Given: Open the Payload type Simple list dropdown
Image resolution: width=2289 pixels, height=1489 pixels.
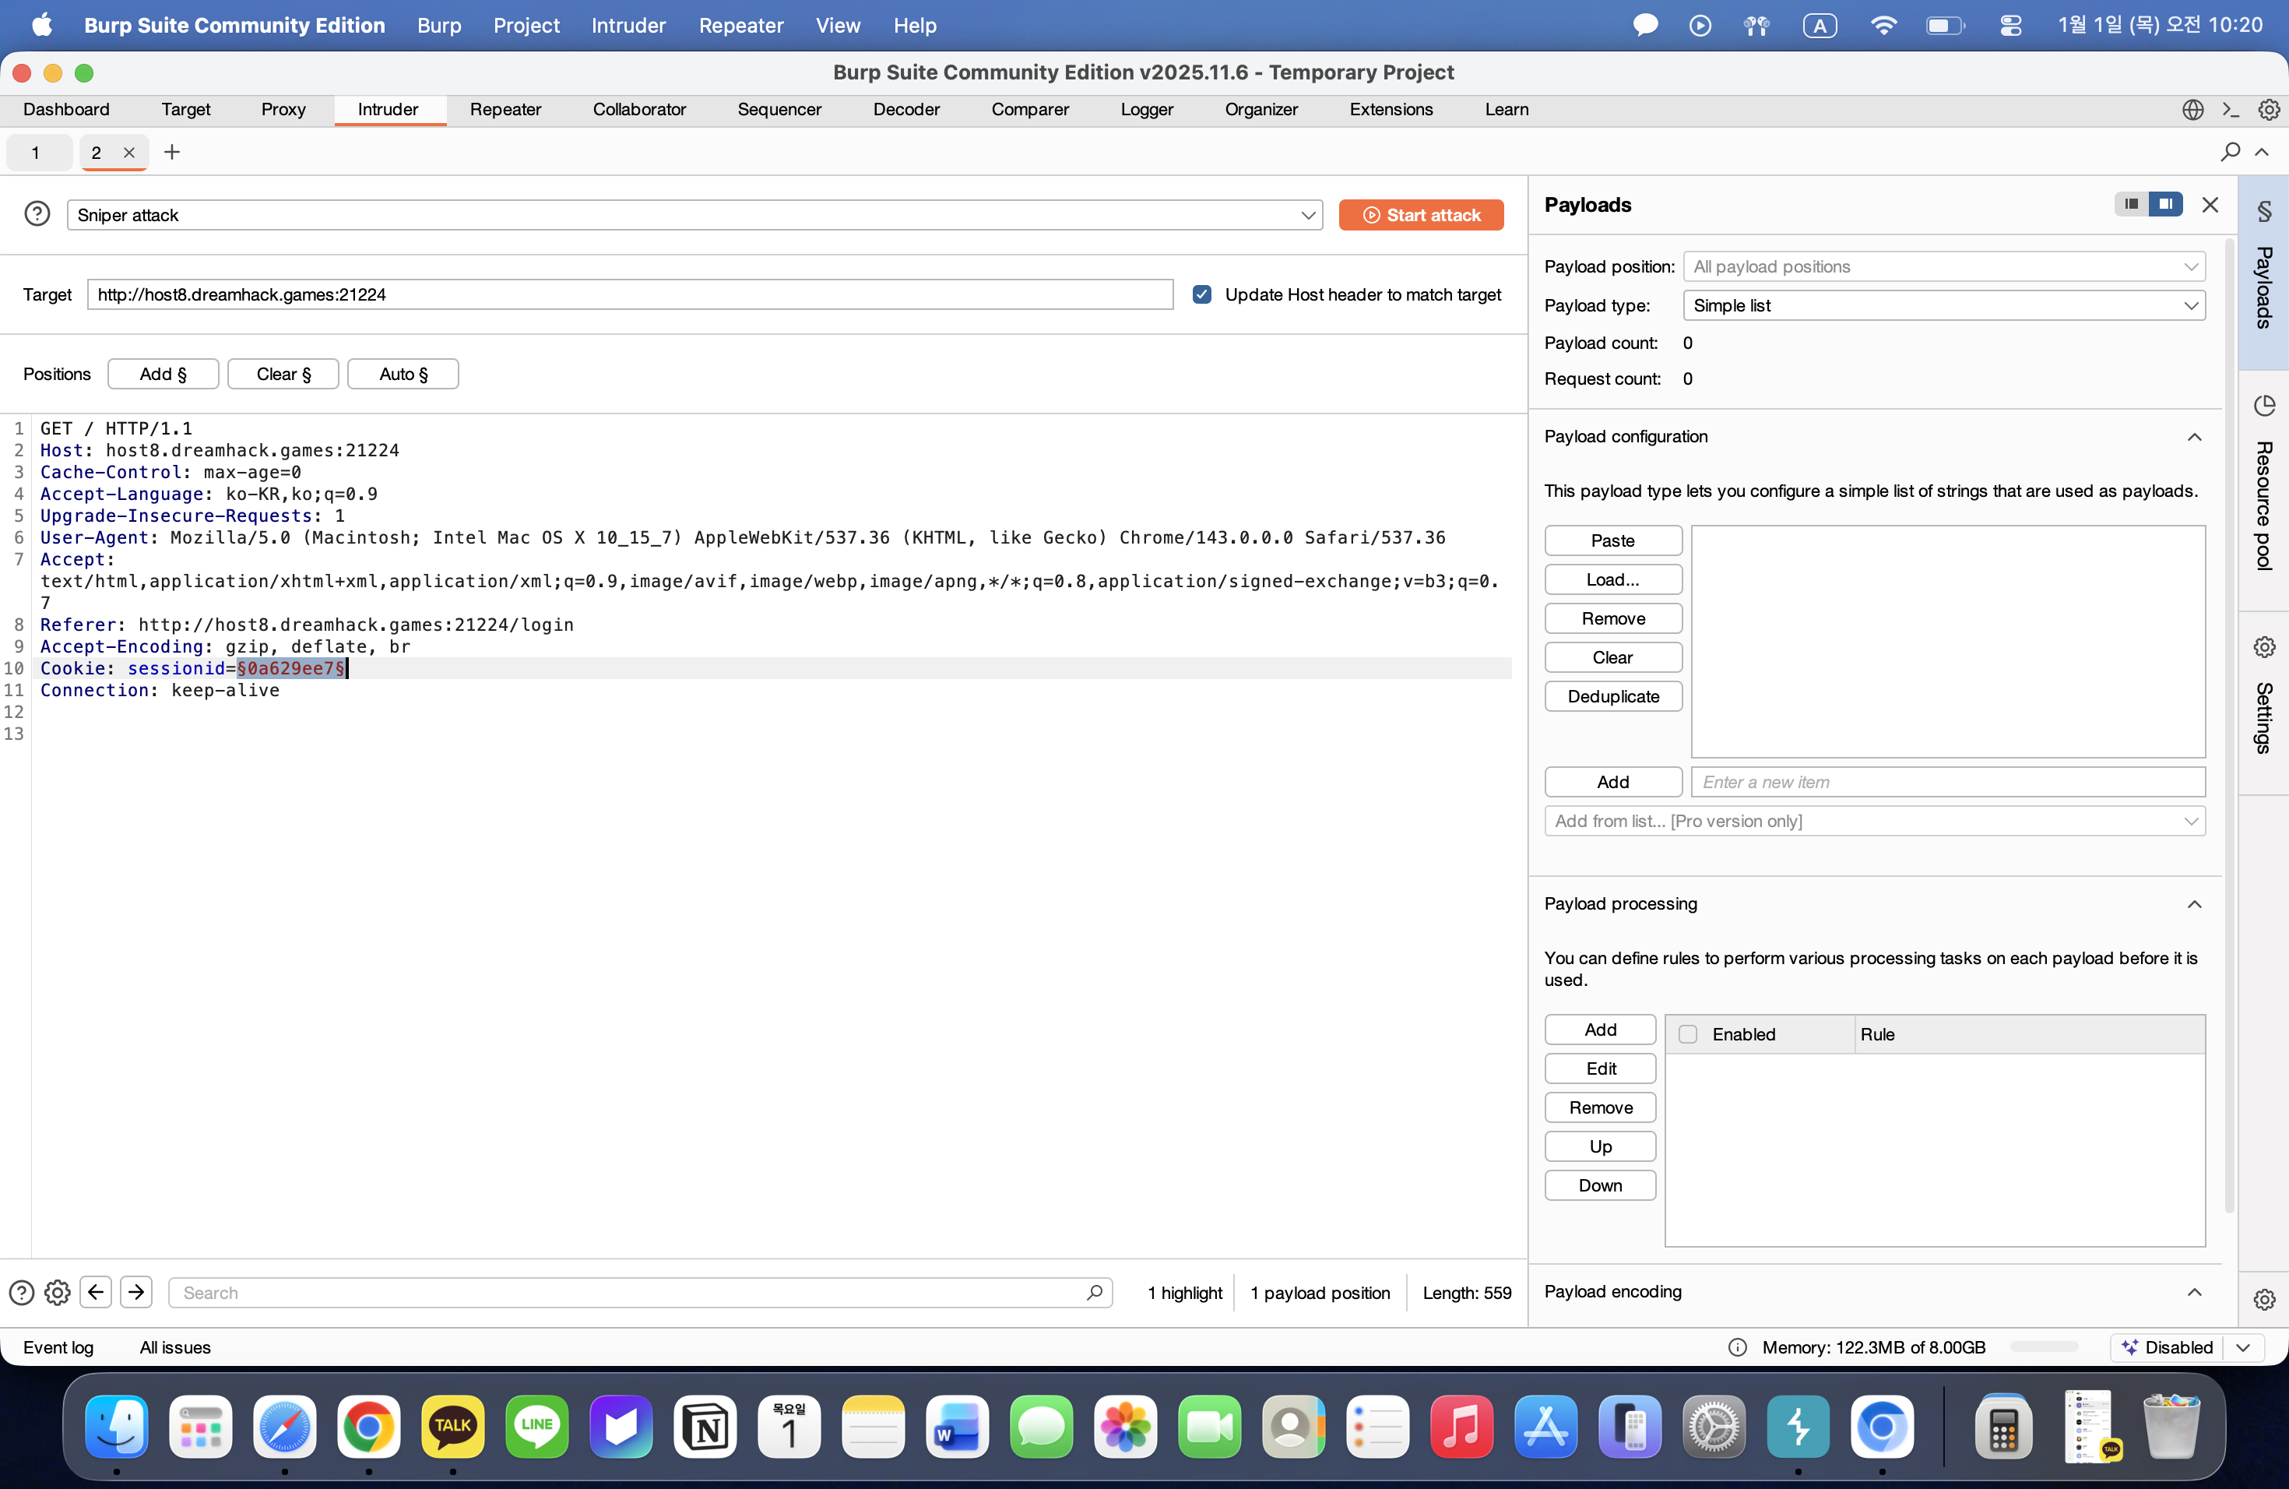Looking at the screenshot, I should 1943,305.
